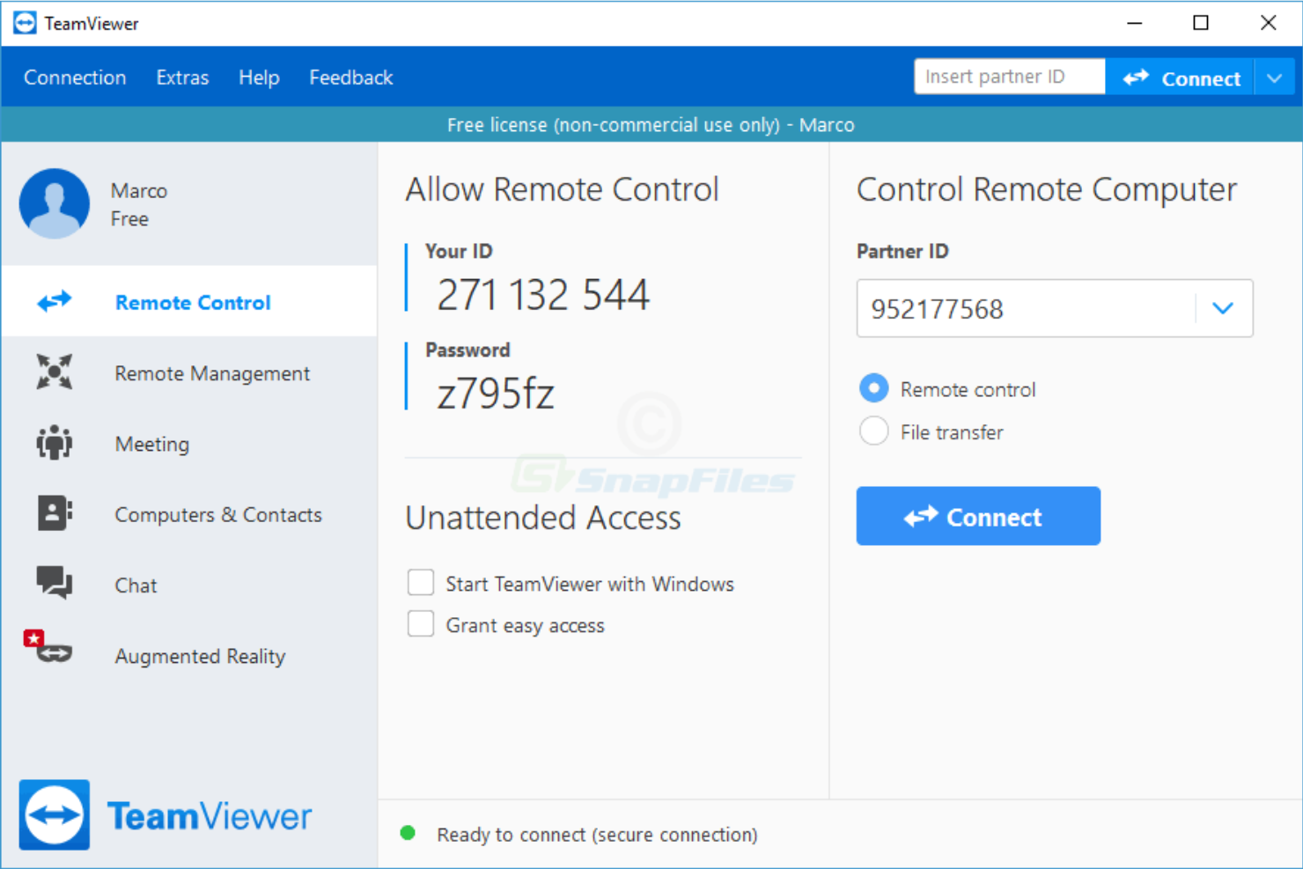The image size is (1303, 869).
Task: Click the Connect button in the title bar
Action: [x=1180, y=77]
